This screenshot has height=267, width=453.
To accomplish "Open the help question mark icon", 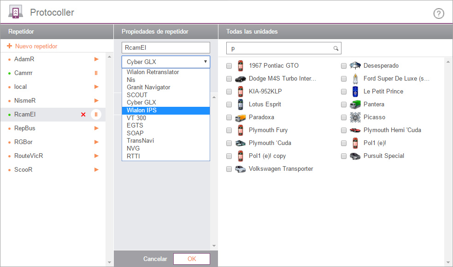I will click(x=439, y=13).
